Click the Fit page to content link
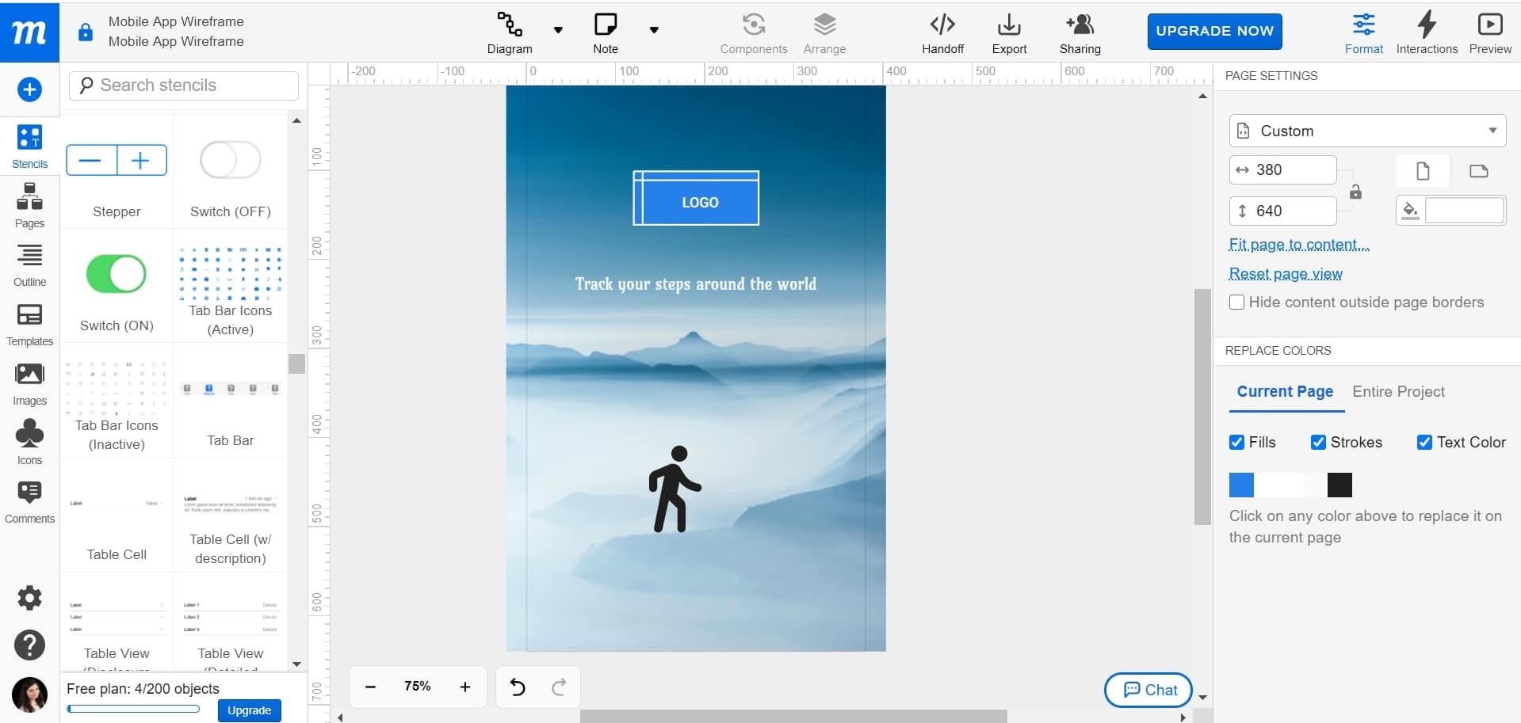The width and height of the screenshot is (1521, 723). coord(1297,245)
